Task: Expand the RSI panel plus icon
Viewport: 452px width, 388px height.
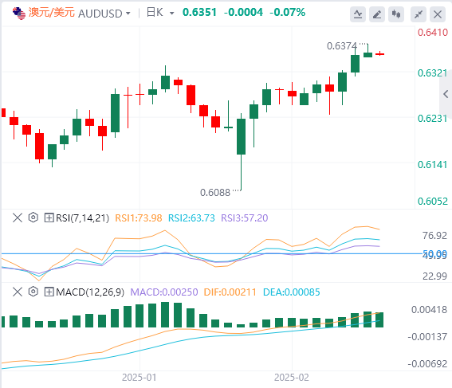Action: tap(49, 218)
